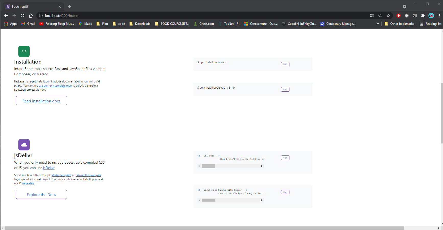Open the code bookmark folder
Image resolution: width=443 pixels, height=230 pixels.
coord(119,24)
